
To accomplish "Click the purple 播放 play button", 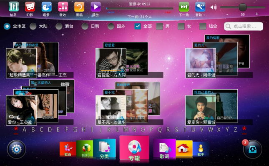I will tap(96, 7).
